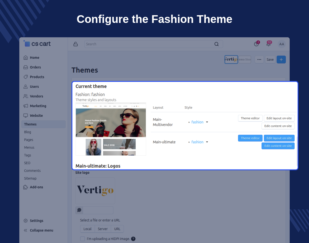The image size is (309, 243).
Task: Click Edit layout on-site for Main-ultimate
Action: click(x=279, y=138)
